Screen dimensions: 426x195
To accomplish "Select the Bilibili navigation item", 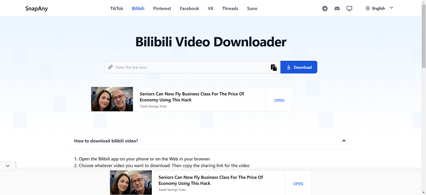I will click(x=138, y=9).
